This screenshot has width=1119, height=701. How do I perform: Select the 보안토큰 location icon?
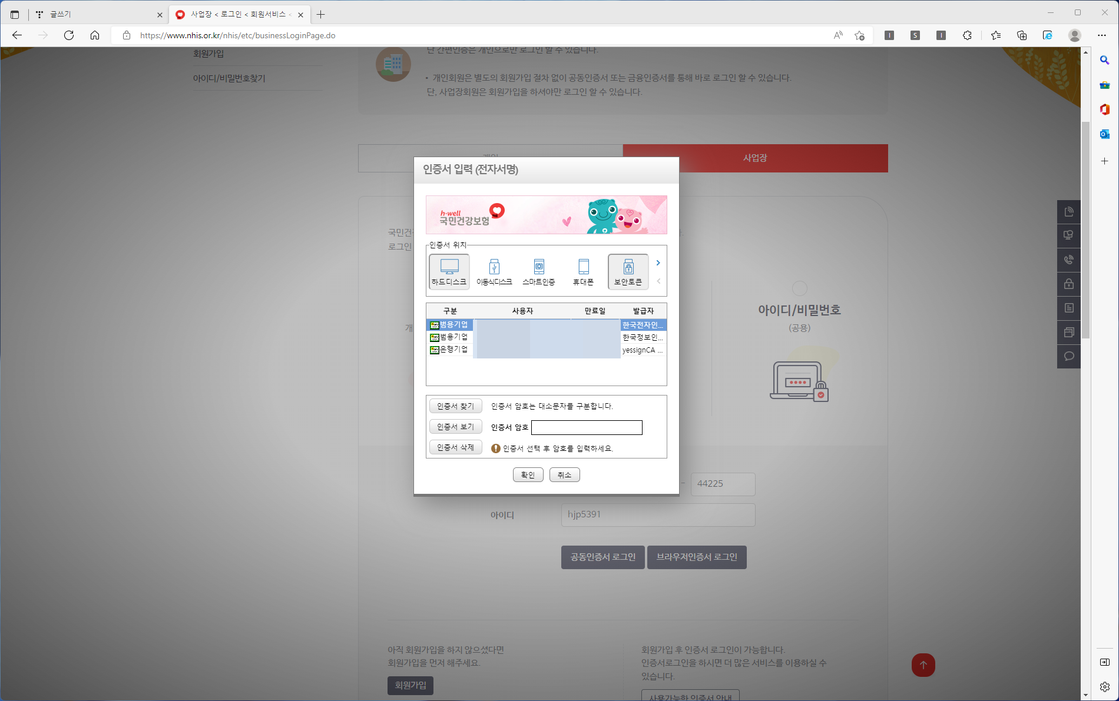tap(628, 272)
